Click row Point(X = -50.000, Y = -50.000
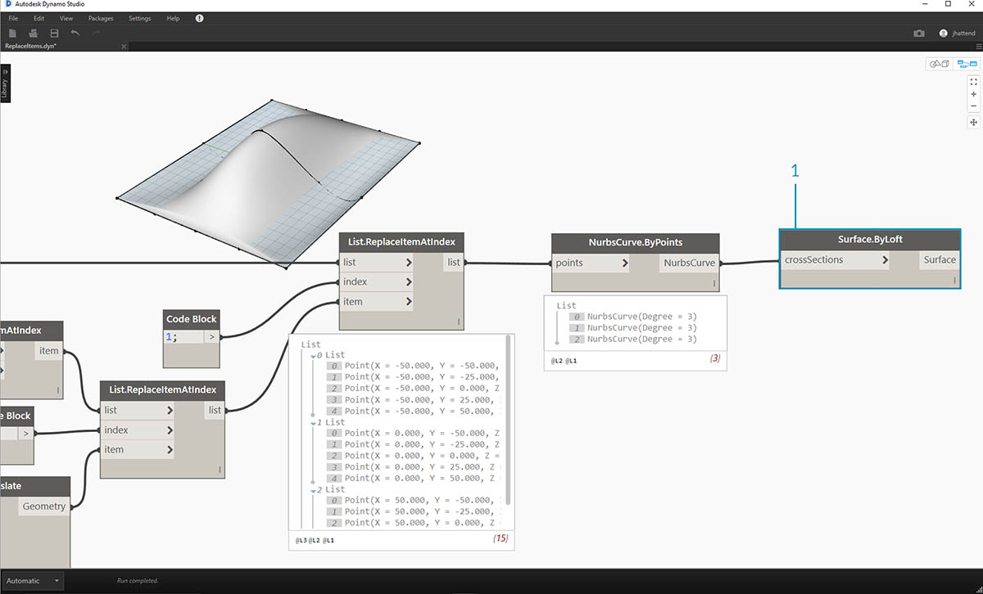Screen dimensions: 983x594 414,366
